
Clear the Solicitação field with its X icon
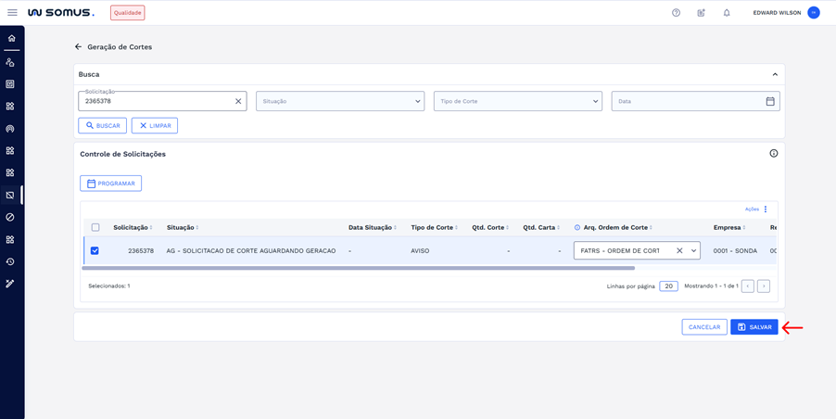pos(238,101)
